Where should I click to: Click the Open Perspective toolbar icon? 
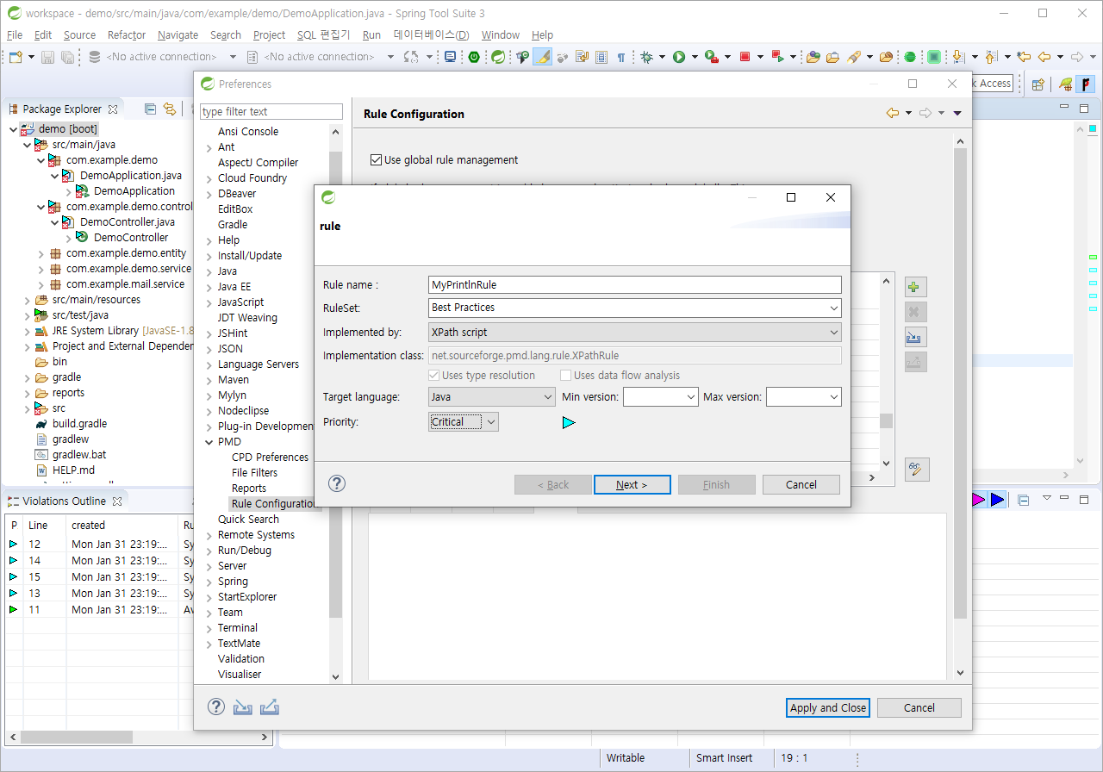pyautogui.click(x=1038, y=84)
